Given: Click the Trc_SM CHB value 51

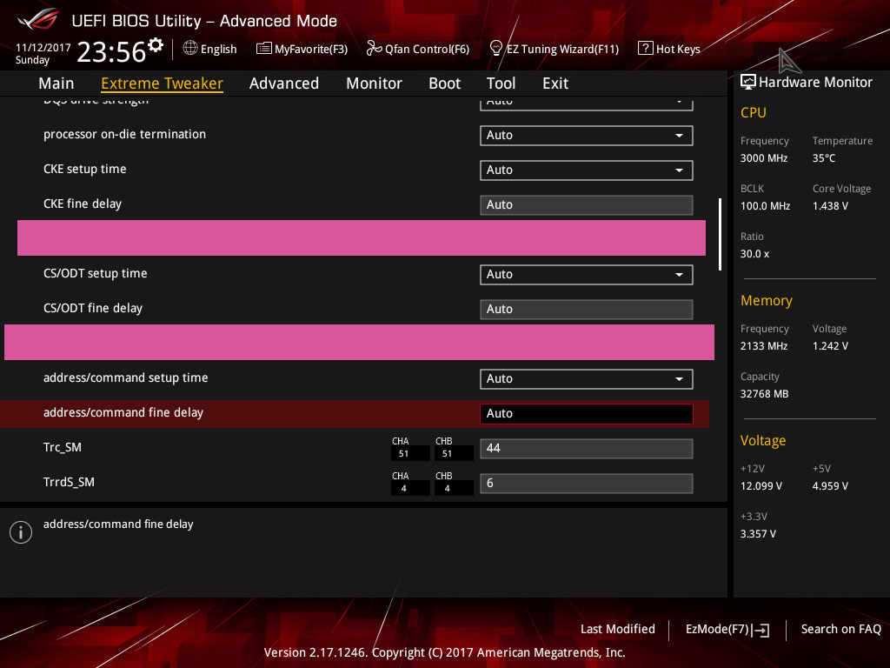Looking at the screenshot, I should (448, 453).
